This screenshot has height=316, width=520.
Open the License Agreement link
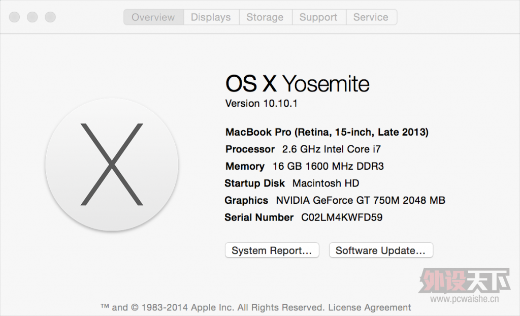tap(370, 307)
